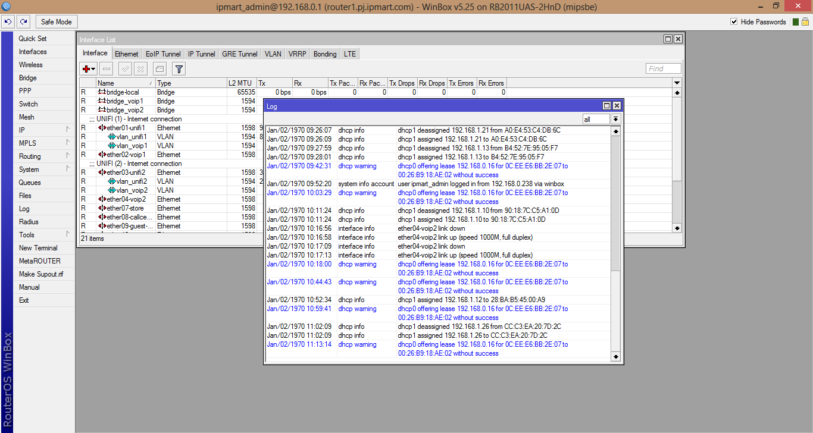Click the ethernet icon of ether04-voip2
The width and height of the screenshot is (813, 433).
[x=102, y=199]
